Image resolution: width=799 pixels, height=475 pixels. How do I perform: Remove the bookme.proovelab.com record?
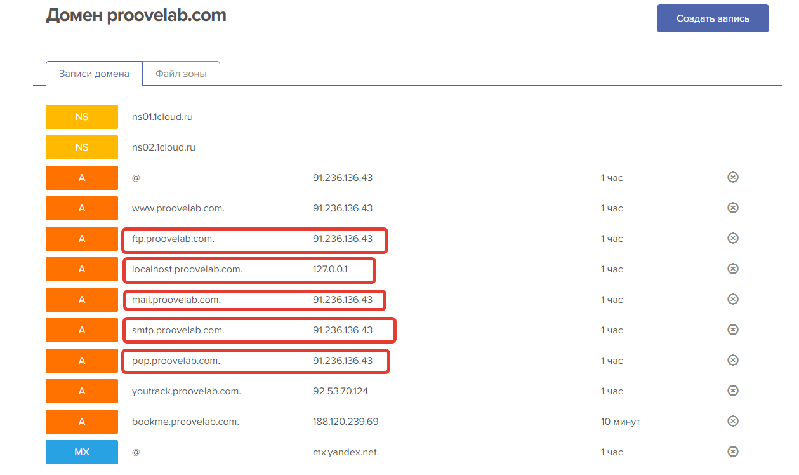(x=732, y=421)
